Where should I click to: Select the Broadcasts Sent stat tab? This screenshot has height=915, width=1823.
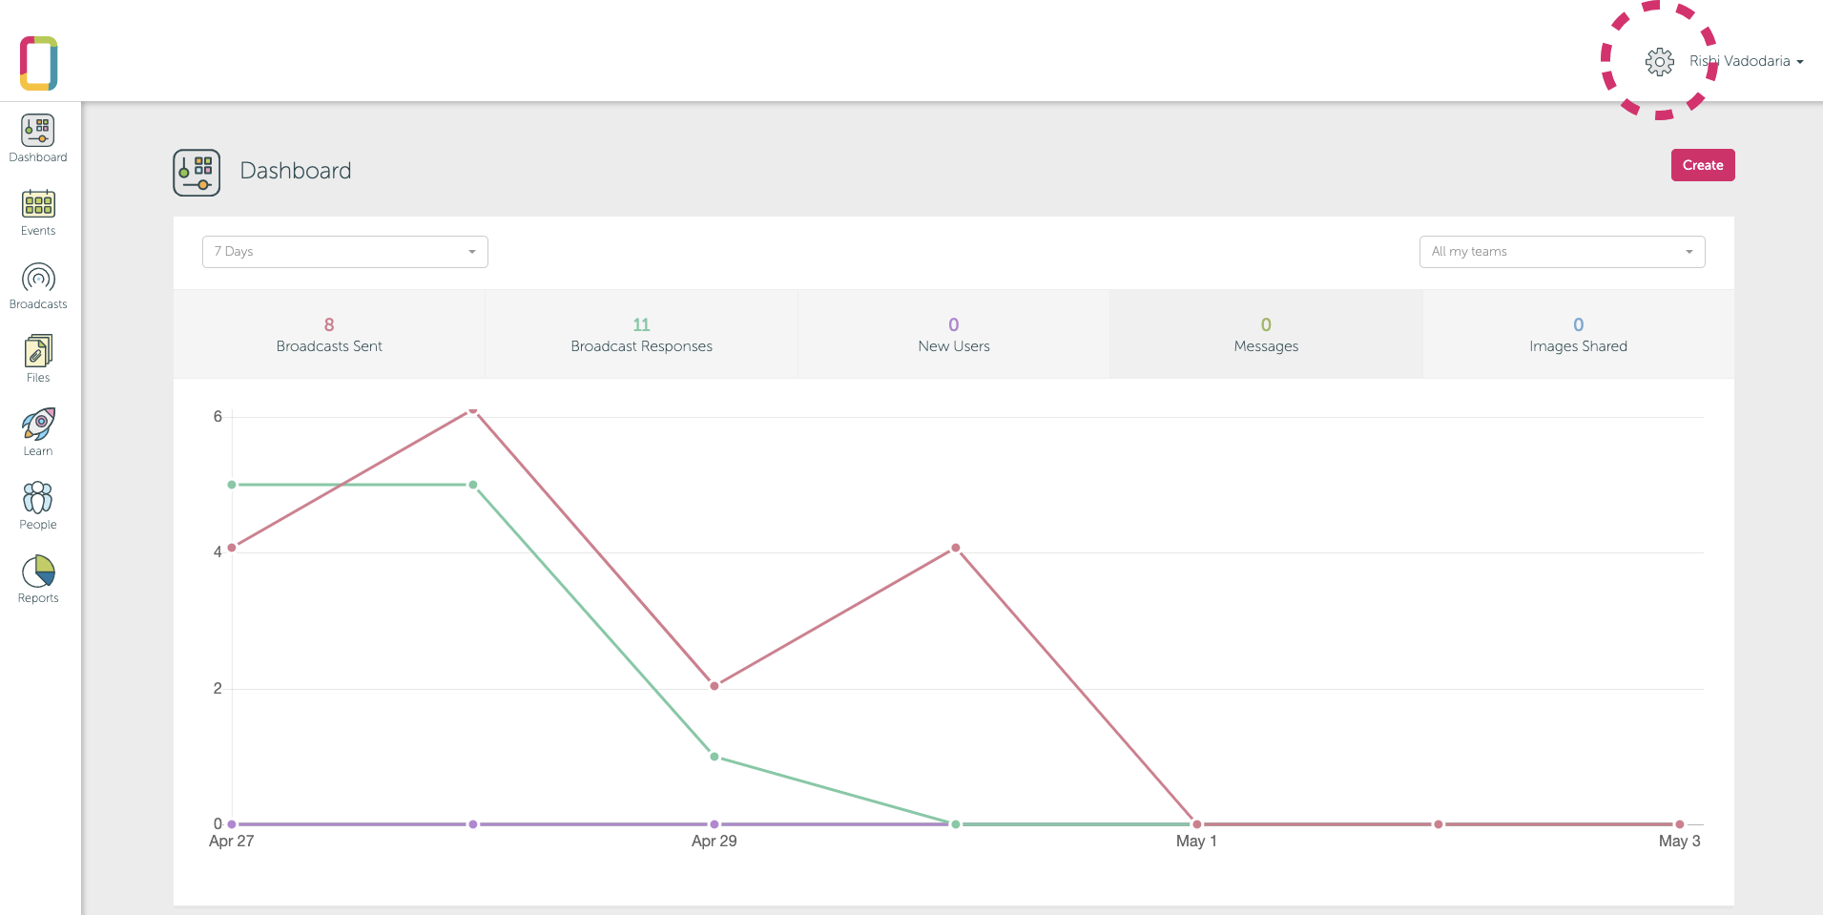329,335
